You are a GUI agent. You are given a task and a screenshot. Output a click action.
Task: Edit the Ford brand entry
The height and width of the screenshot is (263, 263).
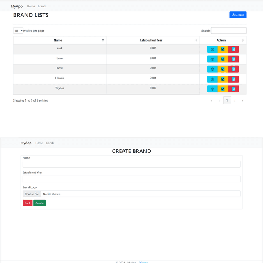pos(223,69)
